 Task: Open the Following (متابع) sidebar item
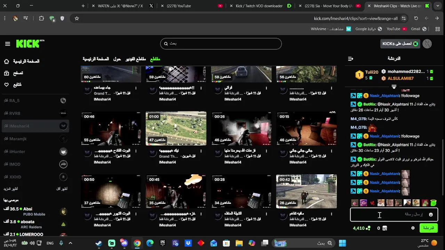[13, 84]
